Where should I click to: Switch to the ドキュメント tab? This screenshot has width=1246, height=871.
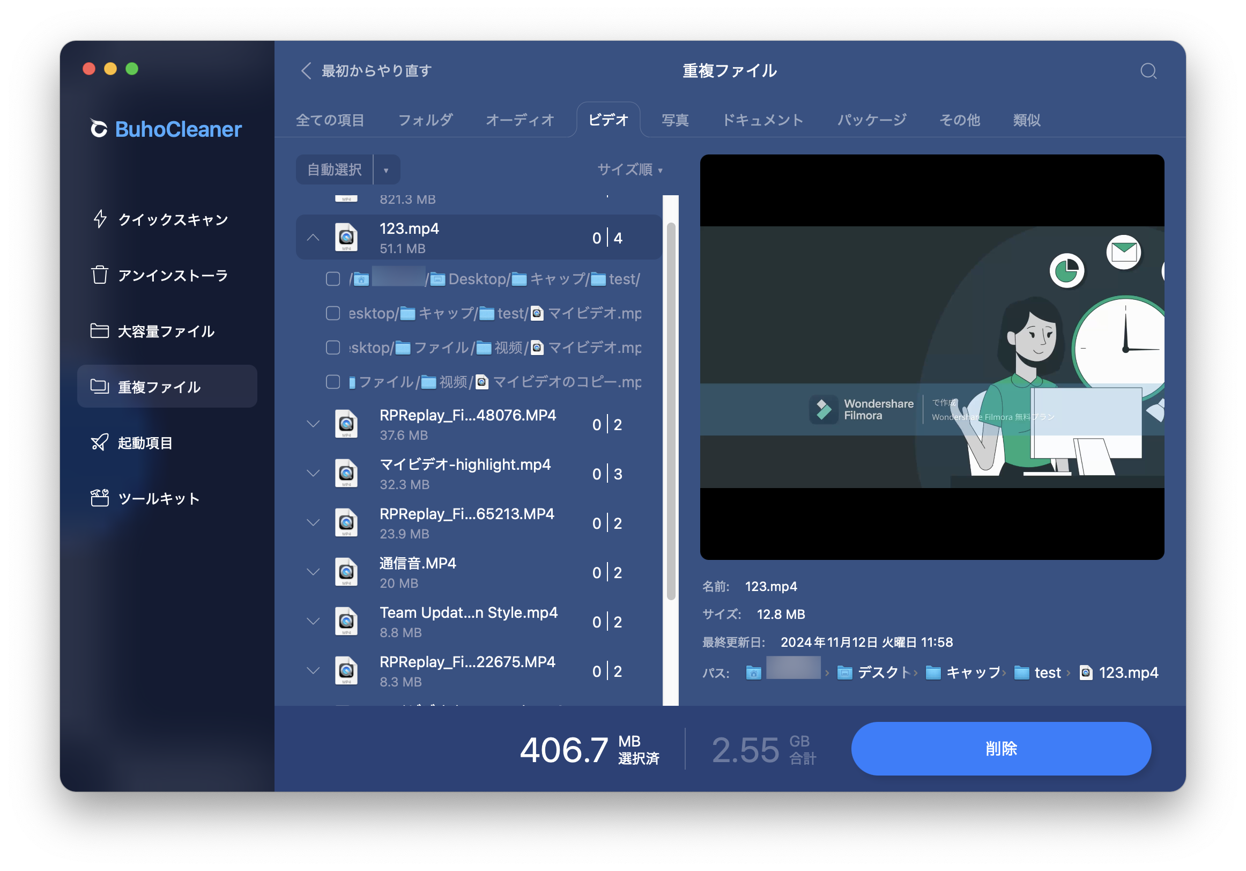(762, 120)
